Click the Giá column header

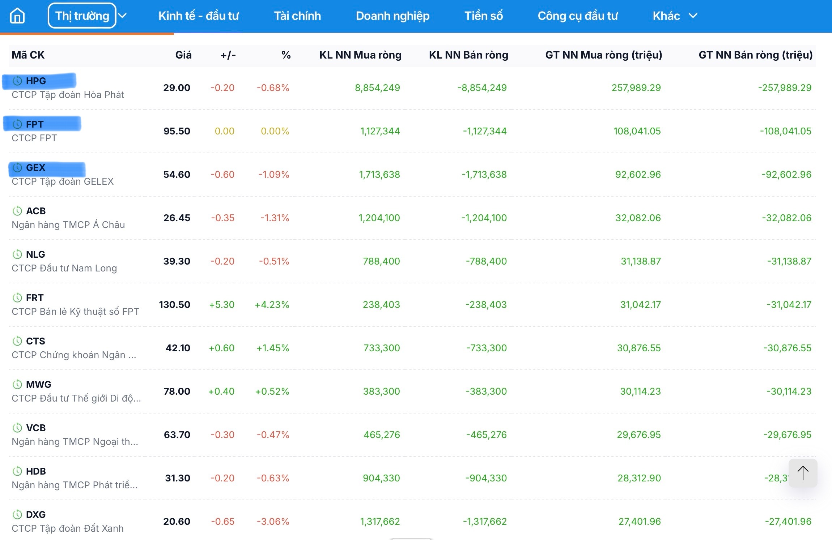tap(183, 55)
